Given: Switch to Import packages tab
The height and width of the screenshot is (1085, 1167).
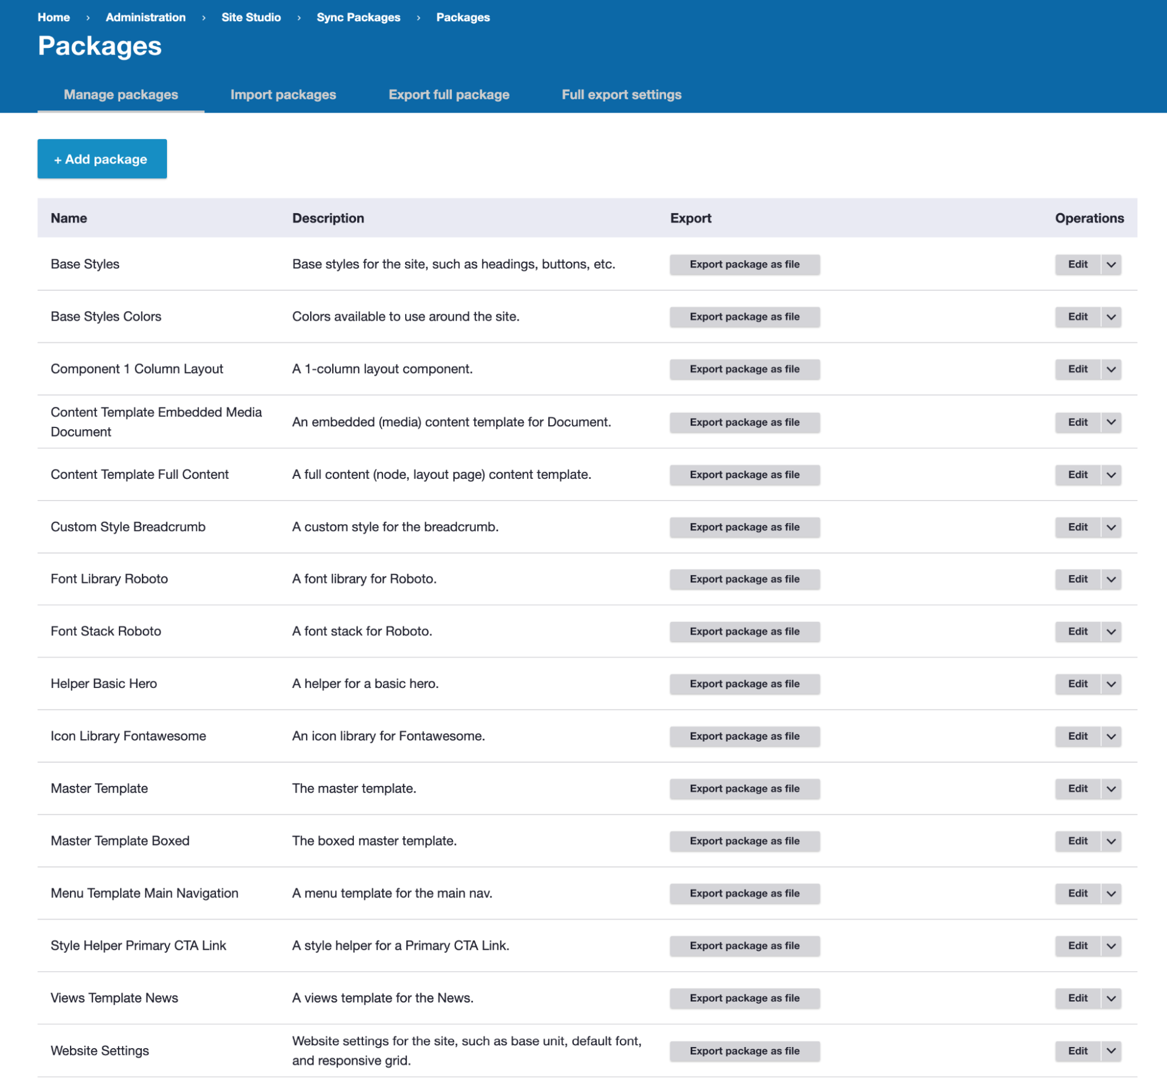Looking at the screenshot, I should click(283, 95).
